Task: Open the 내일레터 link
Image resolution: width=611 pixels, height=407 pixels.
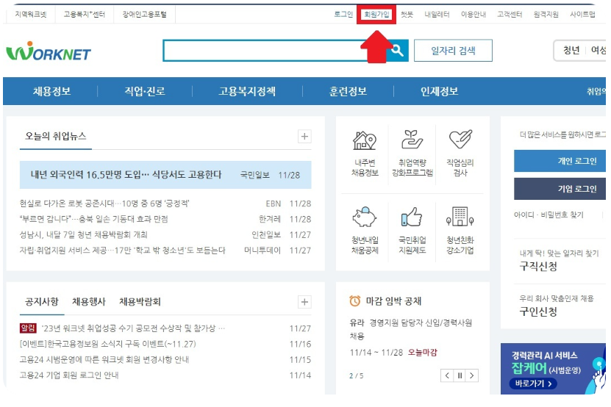Action: click(437, 15)
